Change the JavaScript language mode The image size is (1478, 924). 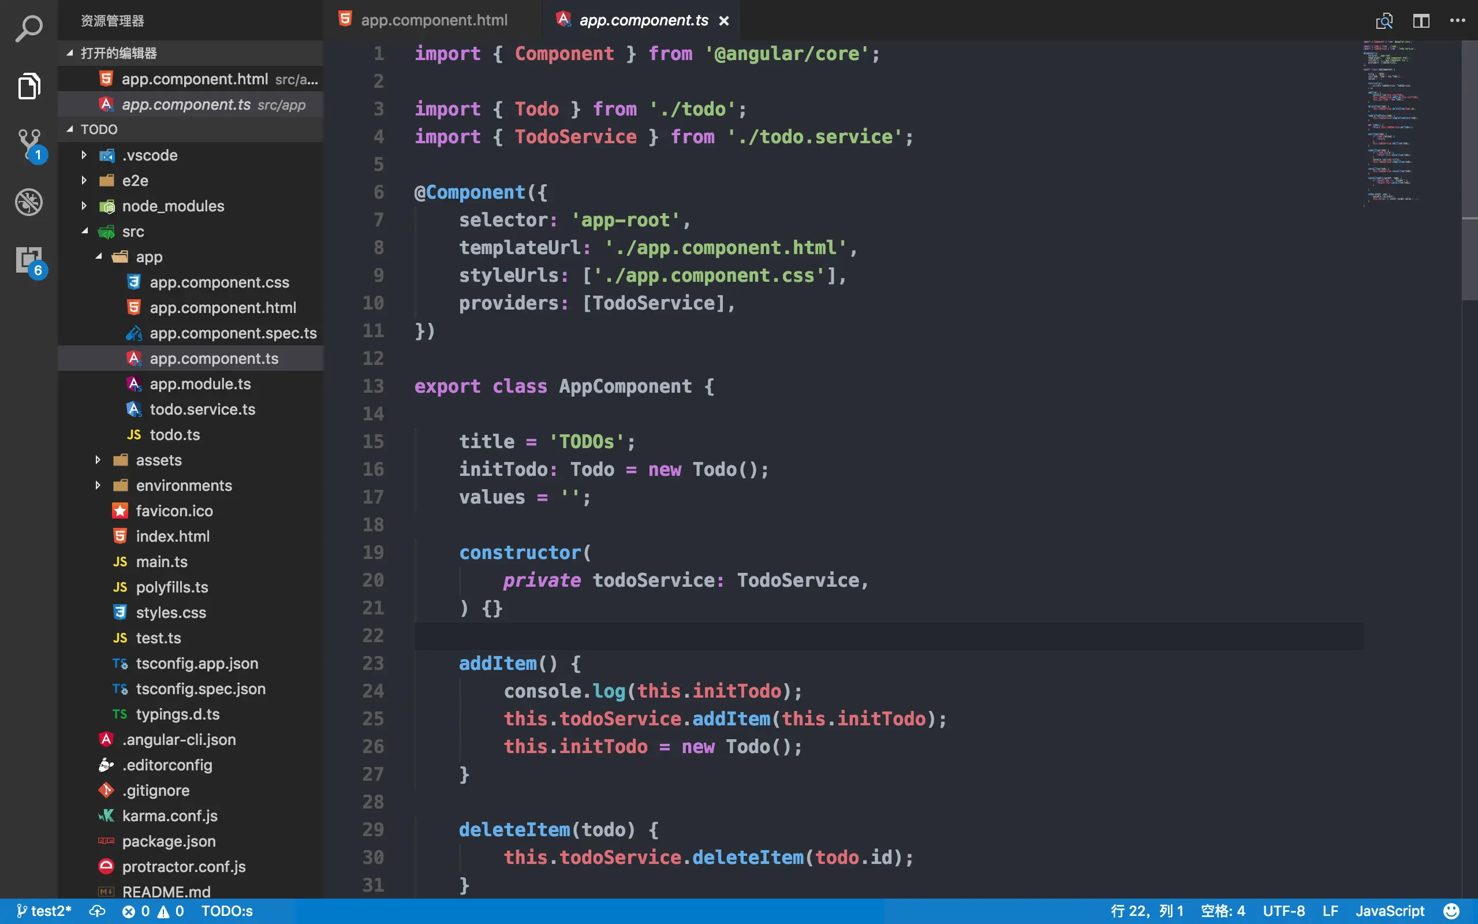(x=1390, y=911)
